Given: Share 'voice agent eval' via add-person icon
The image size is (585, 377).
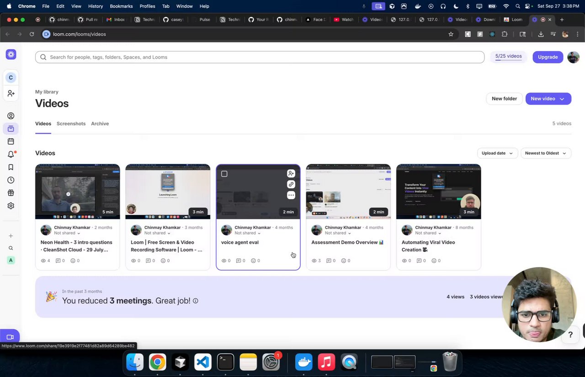Looking at the screenshot, I should tap(291, 173).
